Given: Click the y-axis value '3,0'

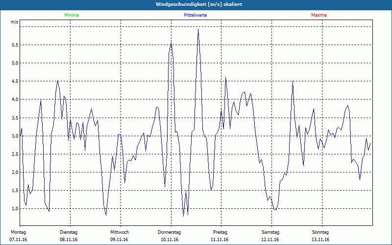Looking at the screenshot, I should (15, 136).
